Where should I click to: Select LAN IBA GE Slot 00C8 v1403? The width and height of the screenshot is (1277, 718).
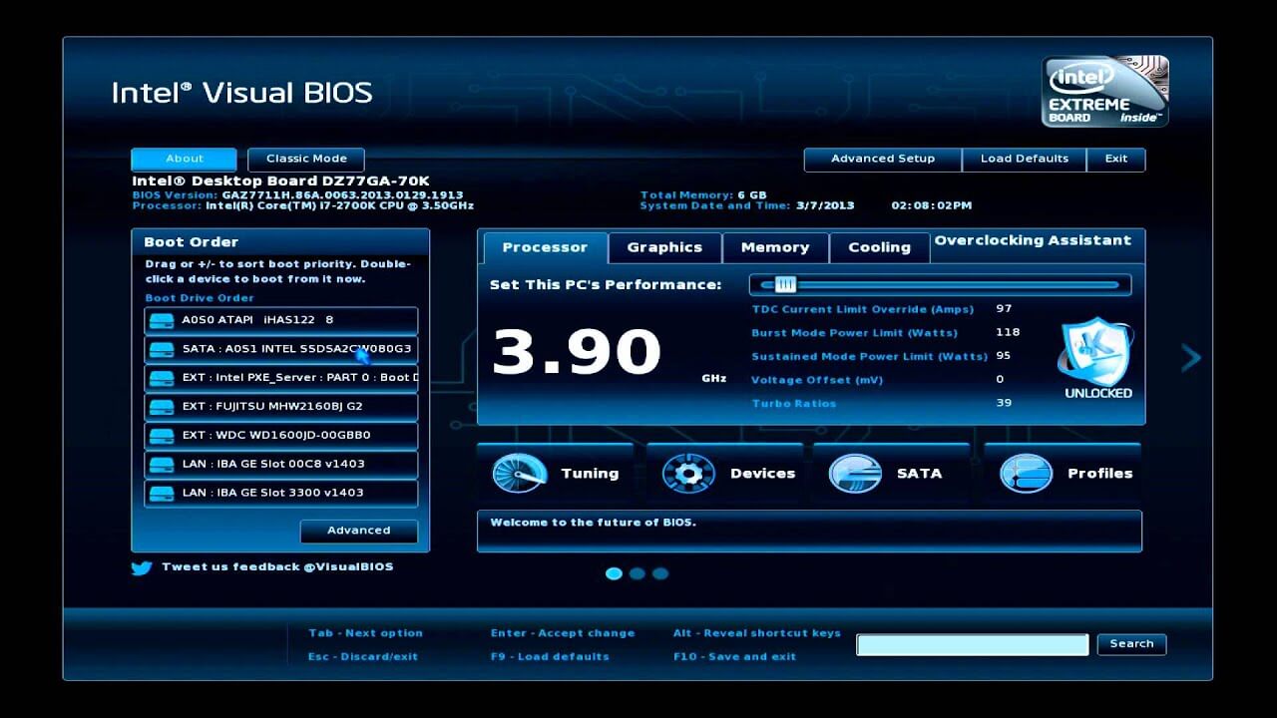[281, 464]
